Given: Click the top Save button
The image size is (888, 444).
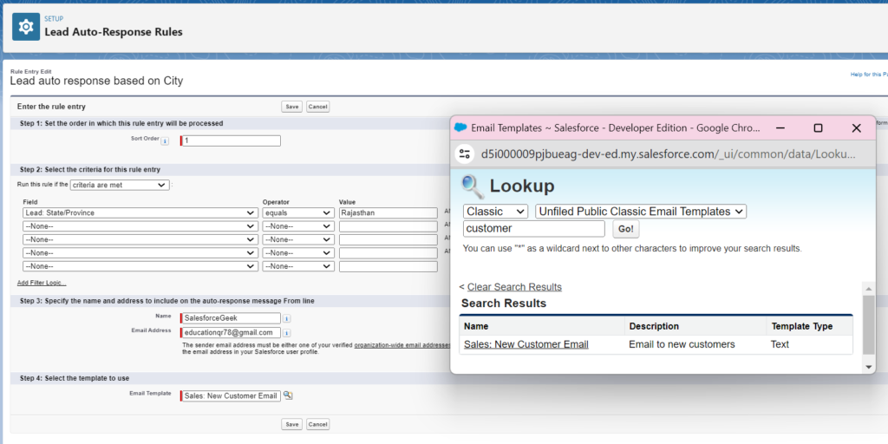Looking at the screenshot, I should (x=291, y=107).
